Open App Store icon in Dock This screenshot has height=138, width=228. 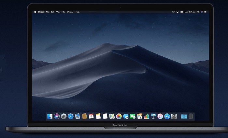[x=167, y=116]
